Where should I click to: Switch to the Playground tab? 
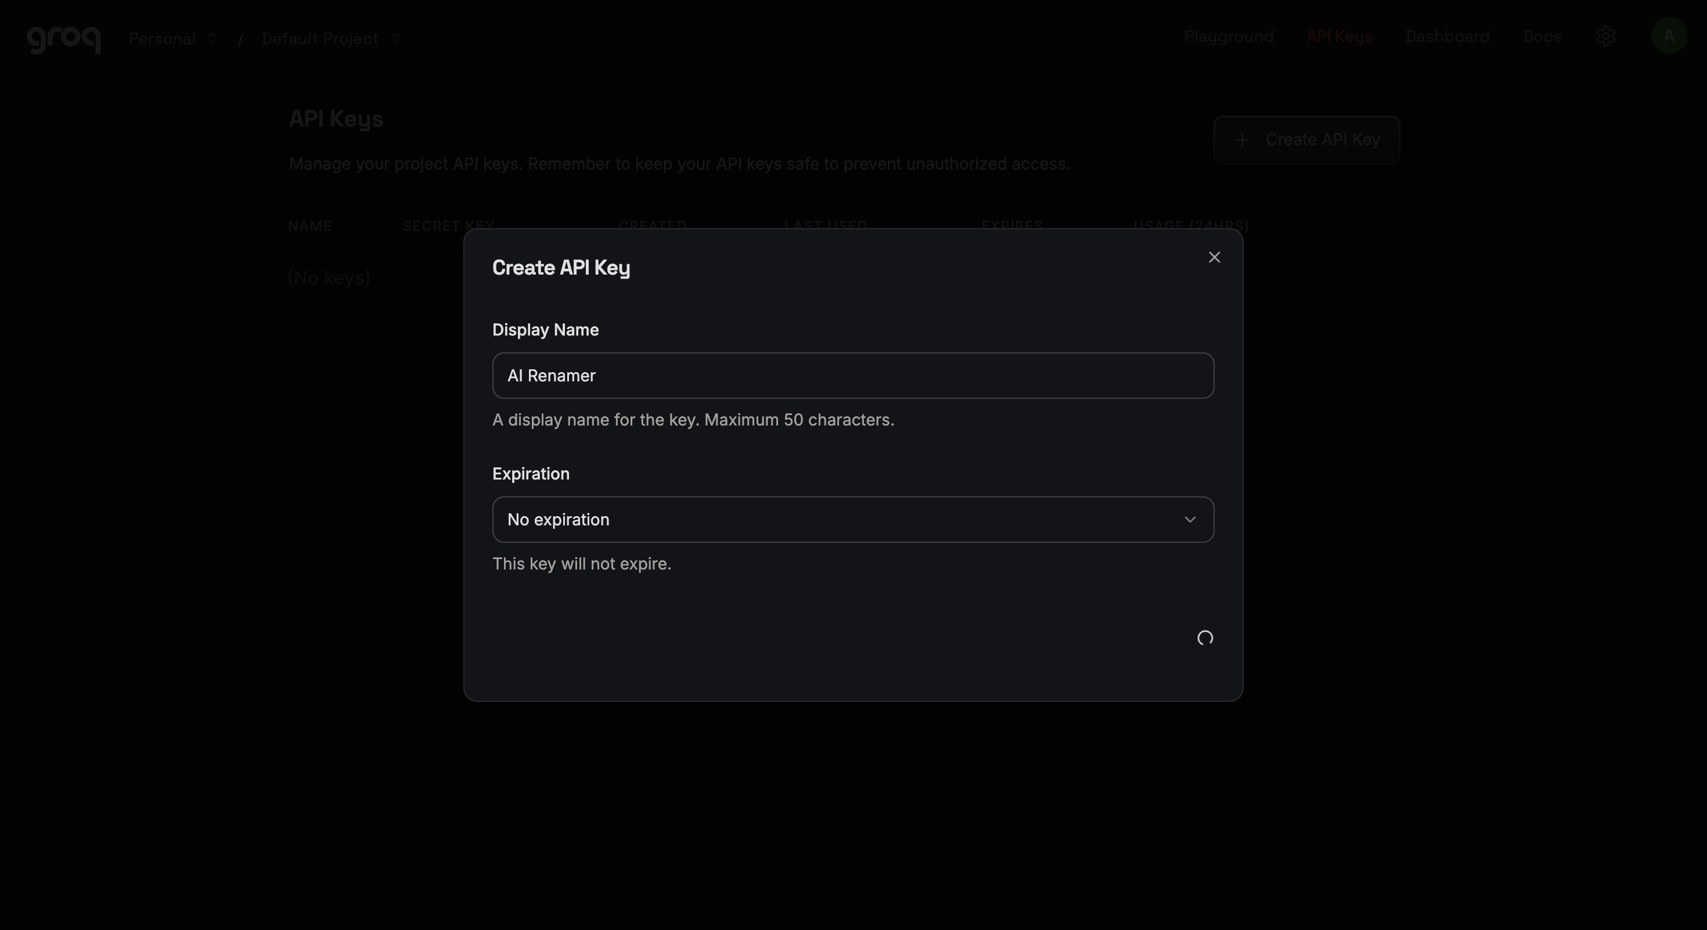[x=1229, y=37]
